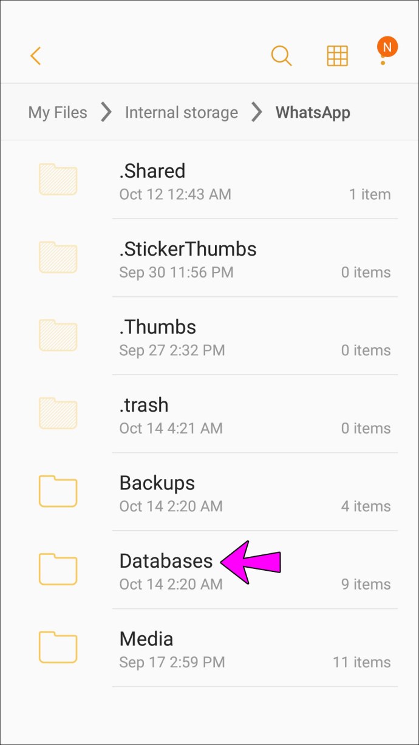Open the Media folder name
Screen dimensions: 419x745
(146, 639)
